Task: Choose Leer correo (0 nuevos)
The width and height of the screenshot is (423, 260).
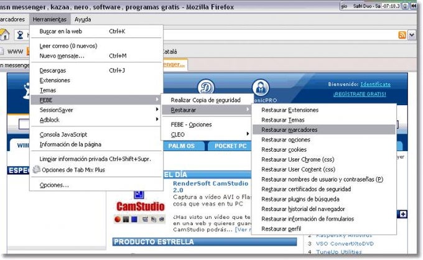Action: point(96,46)
